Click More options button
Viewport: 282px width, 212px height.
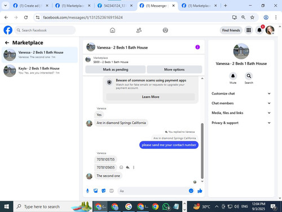click(x=174, y=70)
